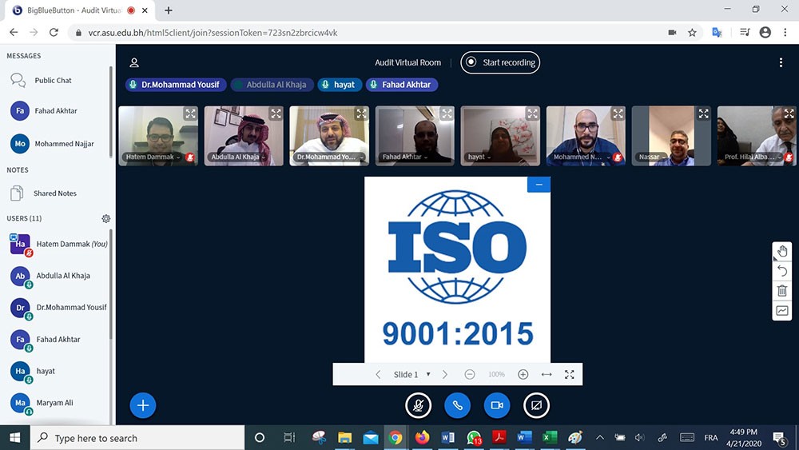The image size is (799, 450).
Task: Make presentation fullscreen
Action: (570, 375)
